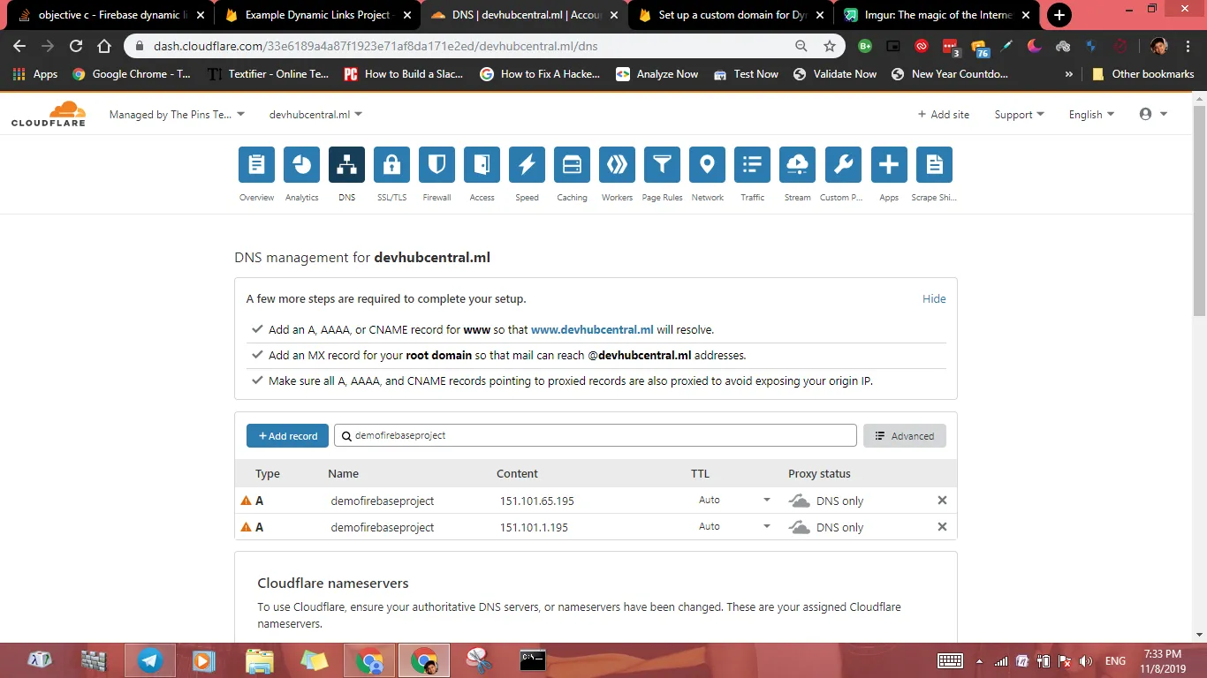Screen dimensions: 1207x678
Task: Delete the 151.101.1.195 A record
Action: point(942,527)
